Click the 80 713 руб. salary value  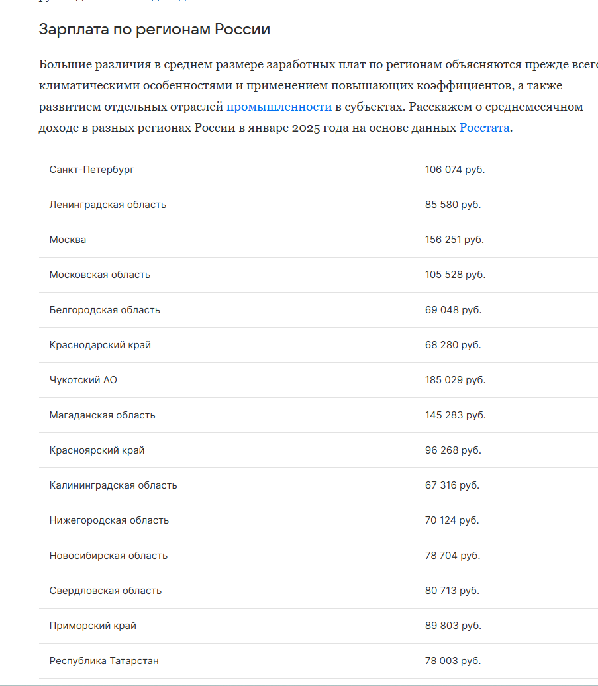click(452, 591)
